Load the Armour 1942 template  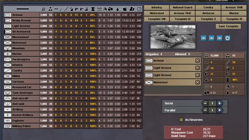pyautogui.click(x=182, y=13)
